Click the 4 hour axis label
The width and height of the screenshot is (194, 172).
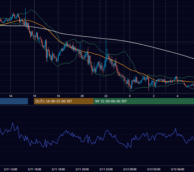click(177, 96)
